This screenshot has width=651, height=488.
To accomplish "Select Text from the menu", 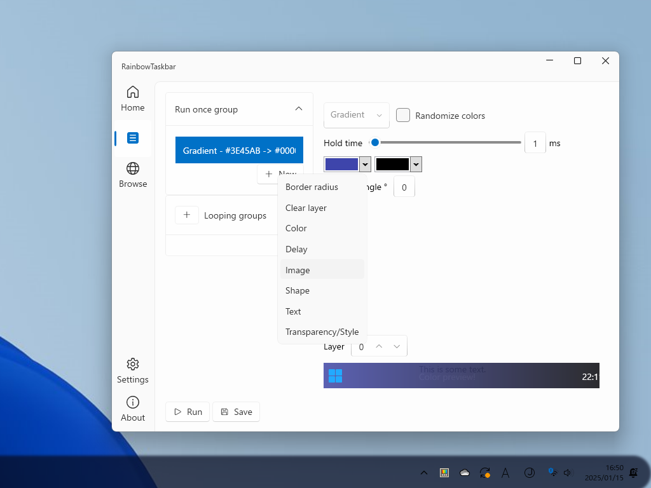I will click(x=322, y=311).
